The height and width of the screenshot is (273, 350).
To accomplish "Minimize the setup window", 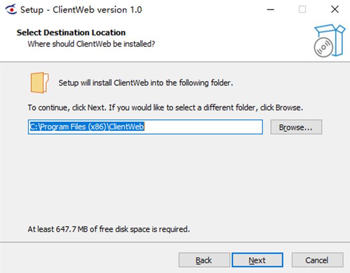I will pyautogui.click(x=270, y=9).
